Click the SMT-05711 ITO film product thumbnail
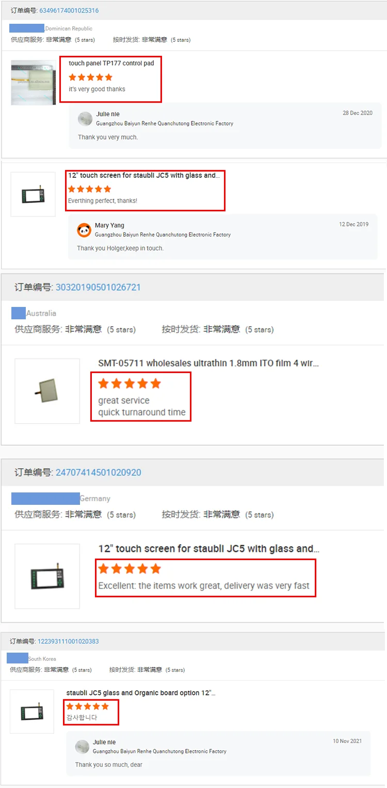 tap(47, 391)
